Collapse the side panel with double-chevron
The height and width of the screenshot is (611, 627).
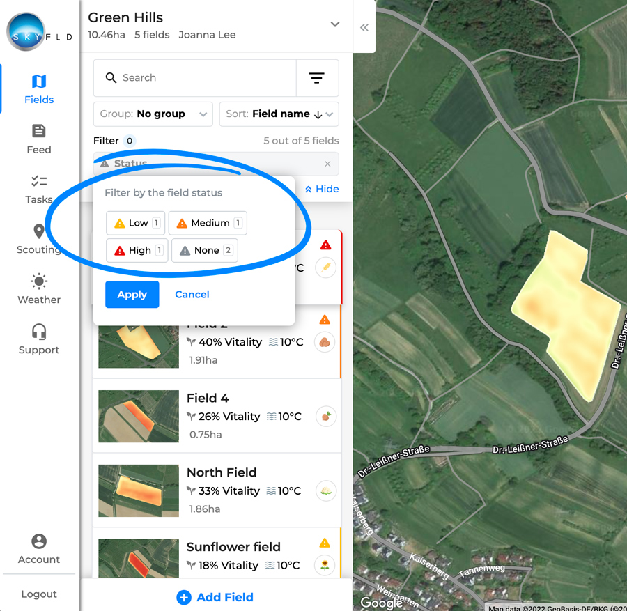(364, 28)
